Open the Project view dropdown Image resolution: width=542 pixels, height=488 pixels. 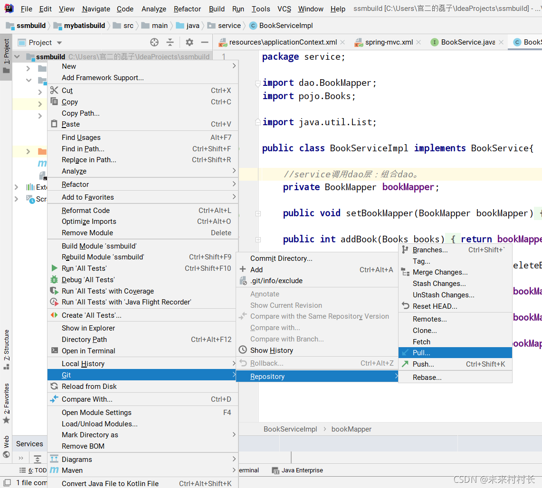pos(59,43)
